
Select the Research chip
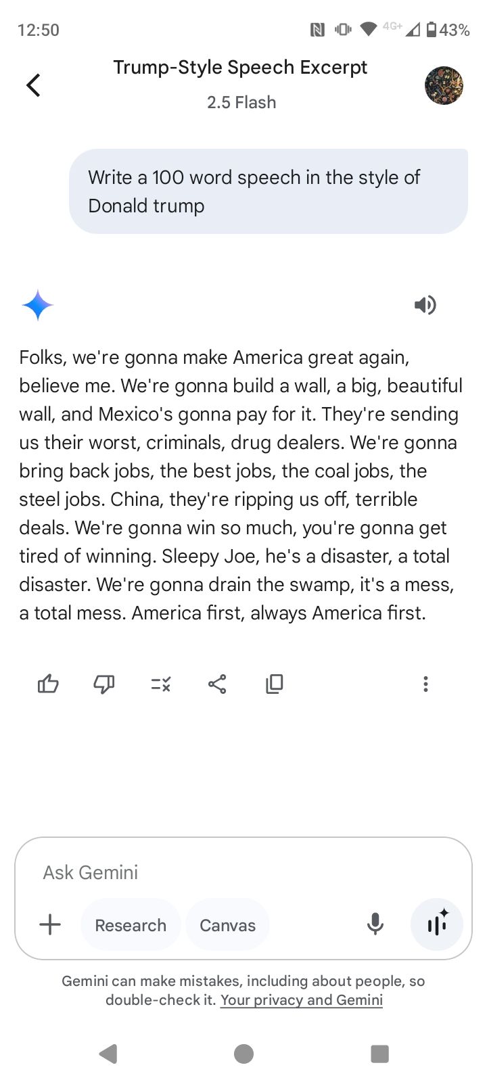131,925
